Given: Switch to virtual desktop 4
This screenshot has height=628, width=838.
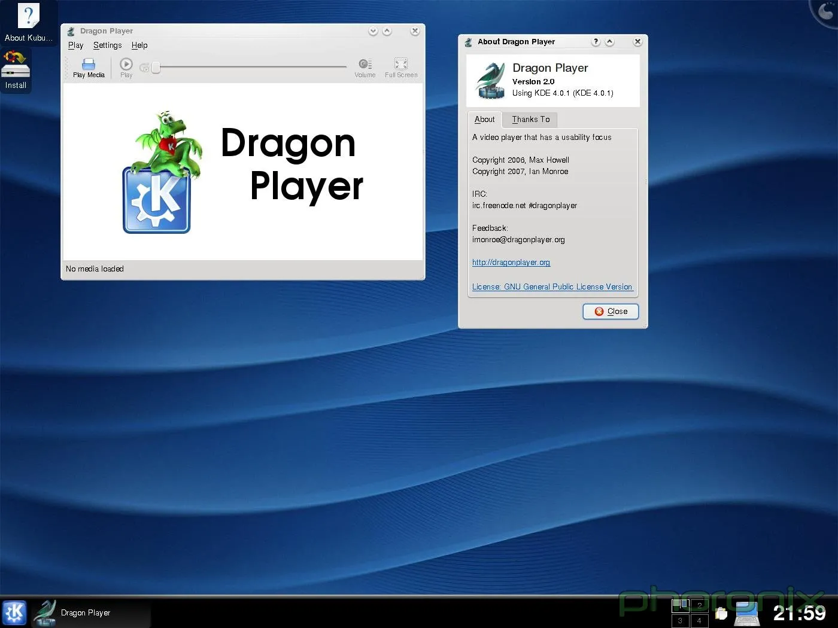Looking at the screenshot, I should (x=699, y=620).
